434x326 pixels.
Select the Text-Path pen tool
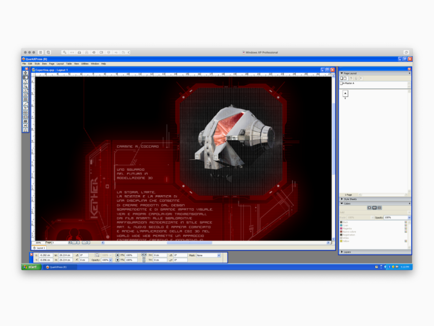(25, 108)
